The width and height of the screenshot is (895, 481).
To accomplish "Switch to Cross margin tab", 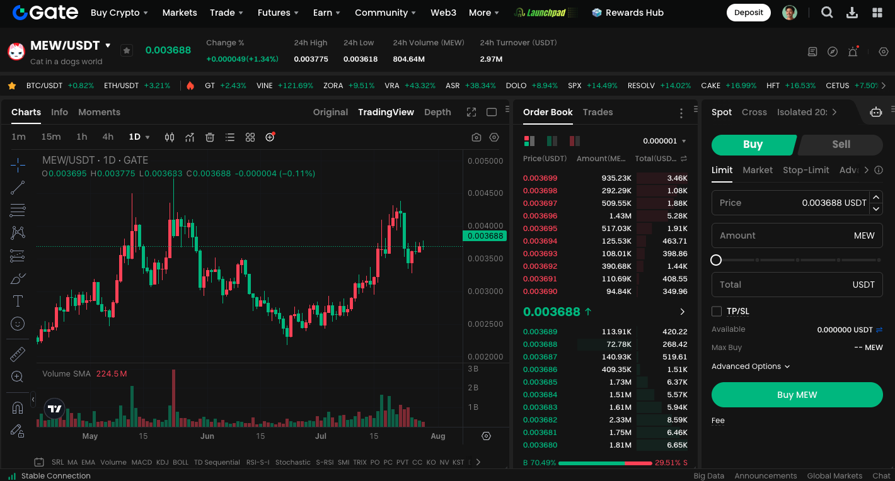I will 754,112.
